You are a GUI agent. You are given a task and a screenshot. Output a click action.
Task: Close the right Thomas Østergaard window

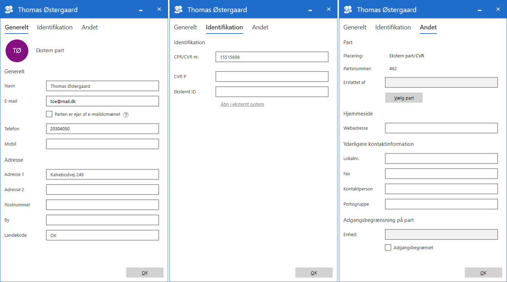[498, 9]
